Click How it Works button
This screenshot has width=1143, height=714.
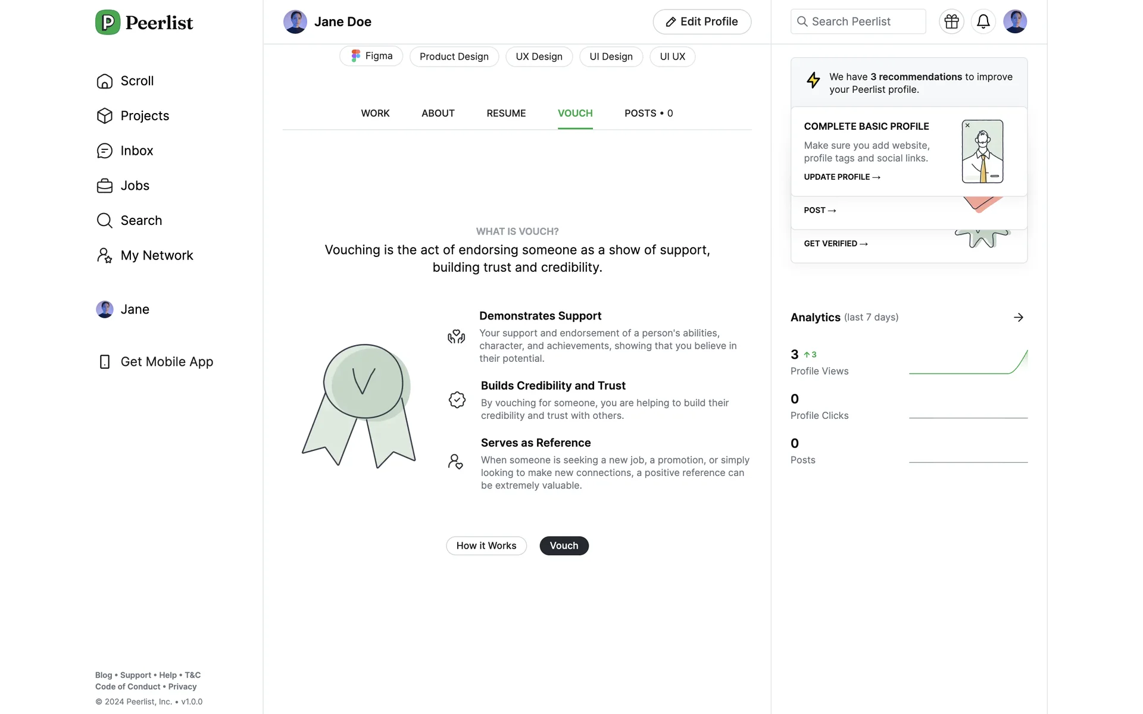[486, 546]
